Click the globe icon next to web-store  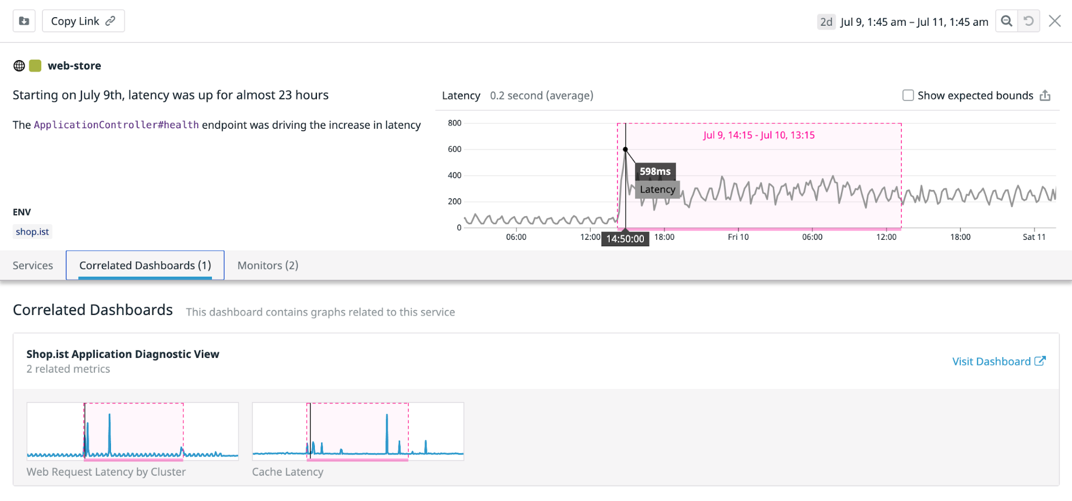(x=19, y=65)
